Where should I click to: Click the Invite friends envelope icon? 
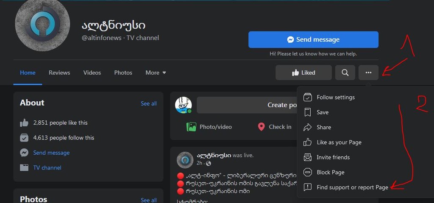(x=308, y=157)
